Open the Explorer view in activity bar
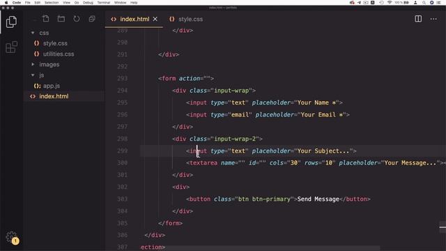The height and width of the screenshot is (251, 446). point(11,22)
